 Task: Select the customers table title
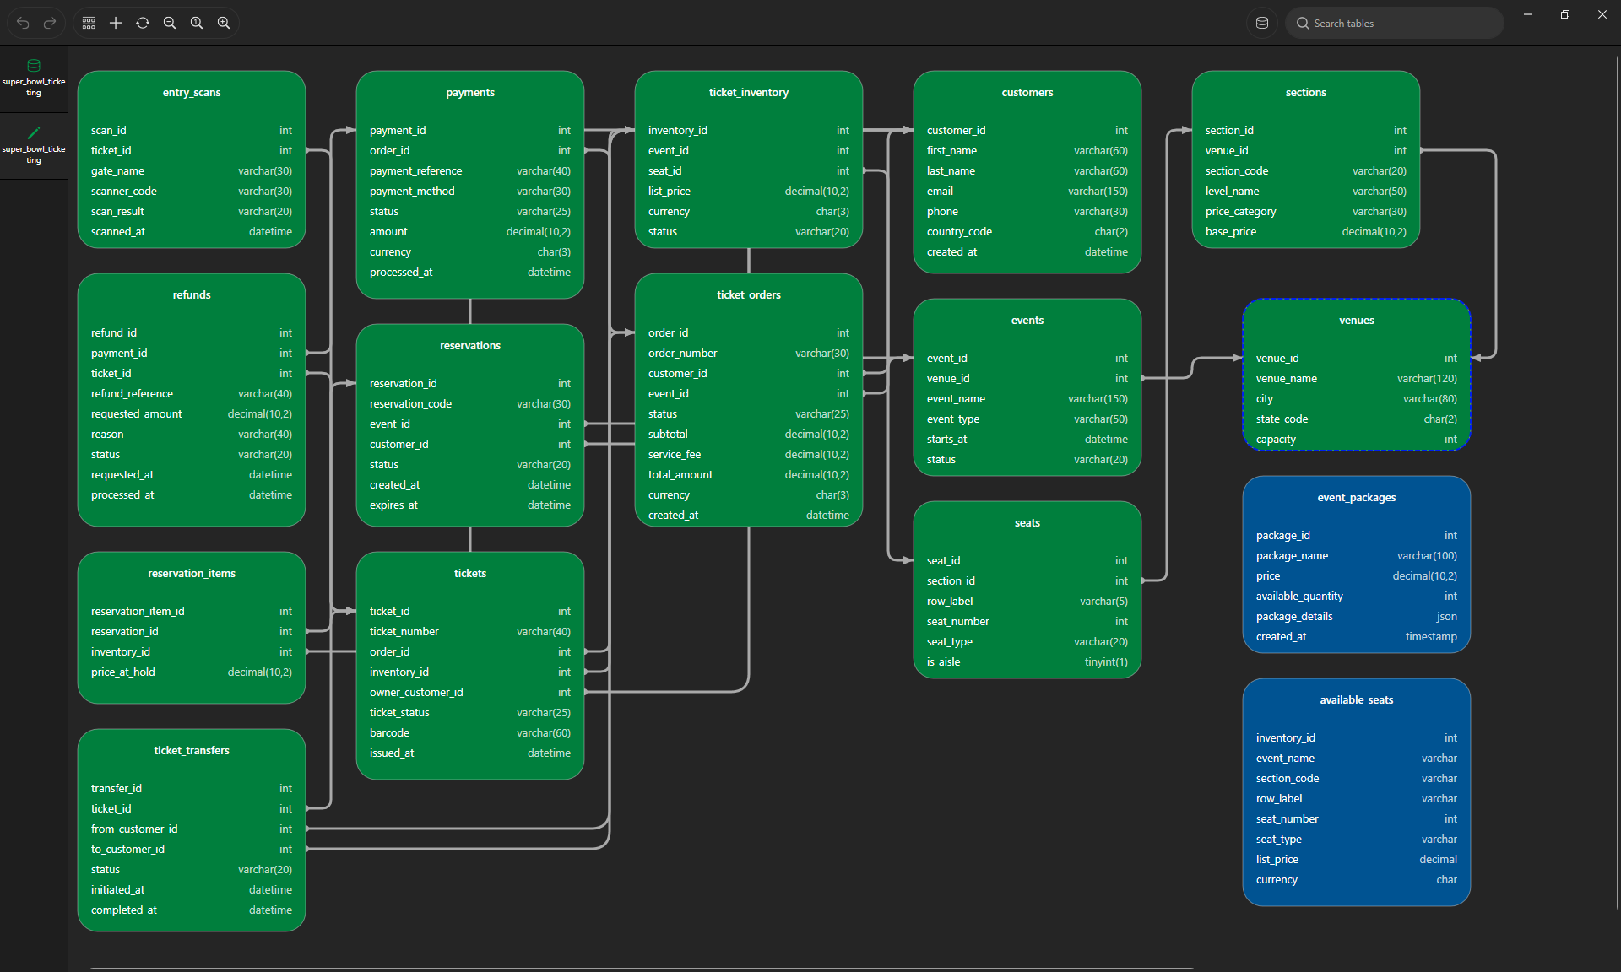coord(1027,93)
